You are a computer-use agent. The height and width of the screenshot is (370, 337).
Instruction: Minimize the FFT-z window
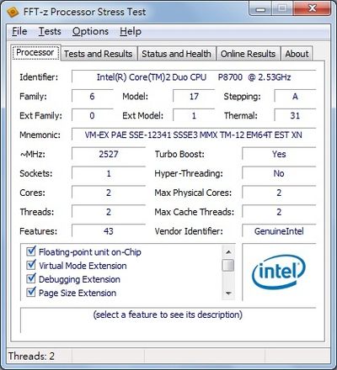(x=260, y=9)
